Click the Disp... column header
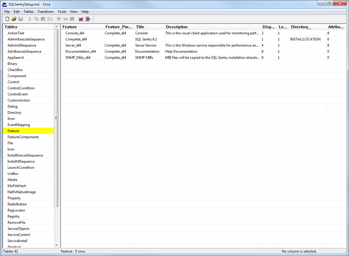349x256 pixels. pos(269,27)
